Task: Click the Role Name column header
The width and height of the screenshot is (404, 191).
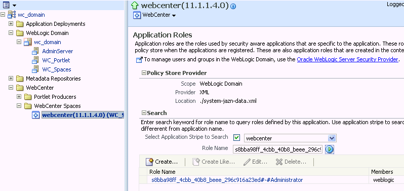Action: point(163,172)
